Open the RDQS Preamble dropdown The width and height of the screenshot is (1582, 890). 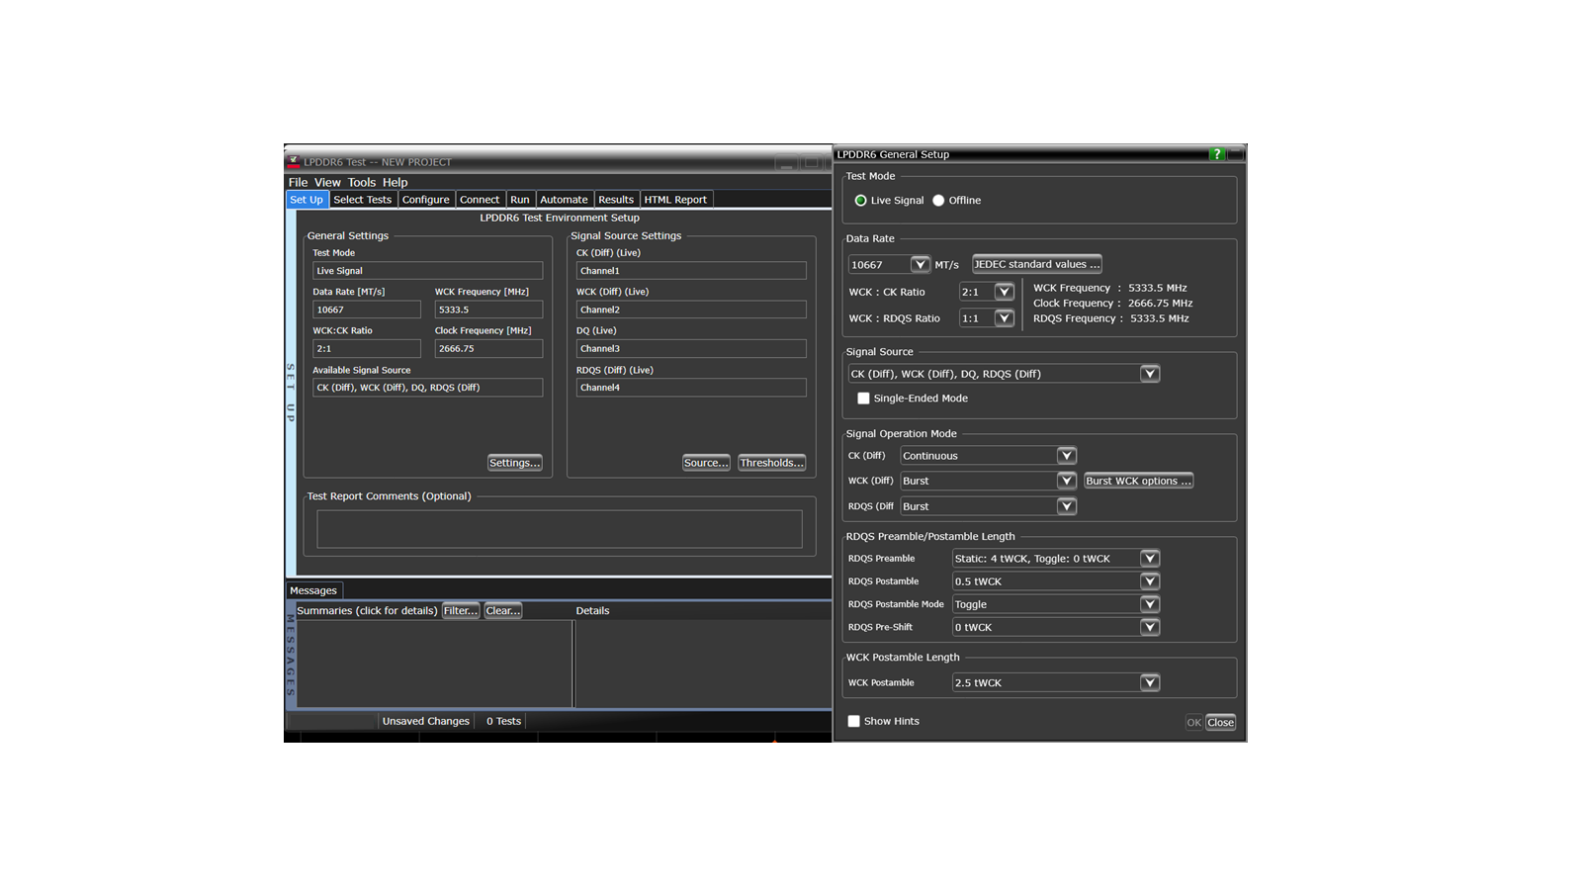pyautogui.click(x=1149, y=558)
